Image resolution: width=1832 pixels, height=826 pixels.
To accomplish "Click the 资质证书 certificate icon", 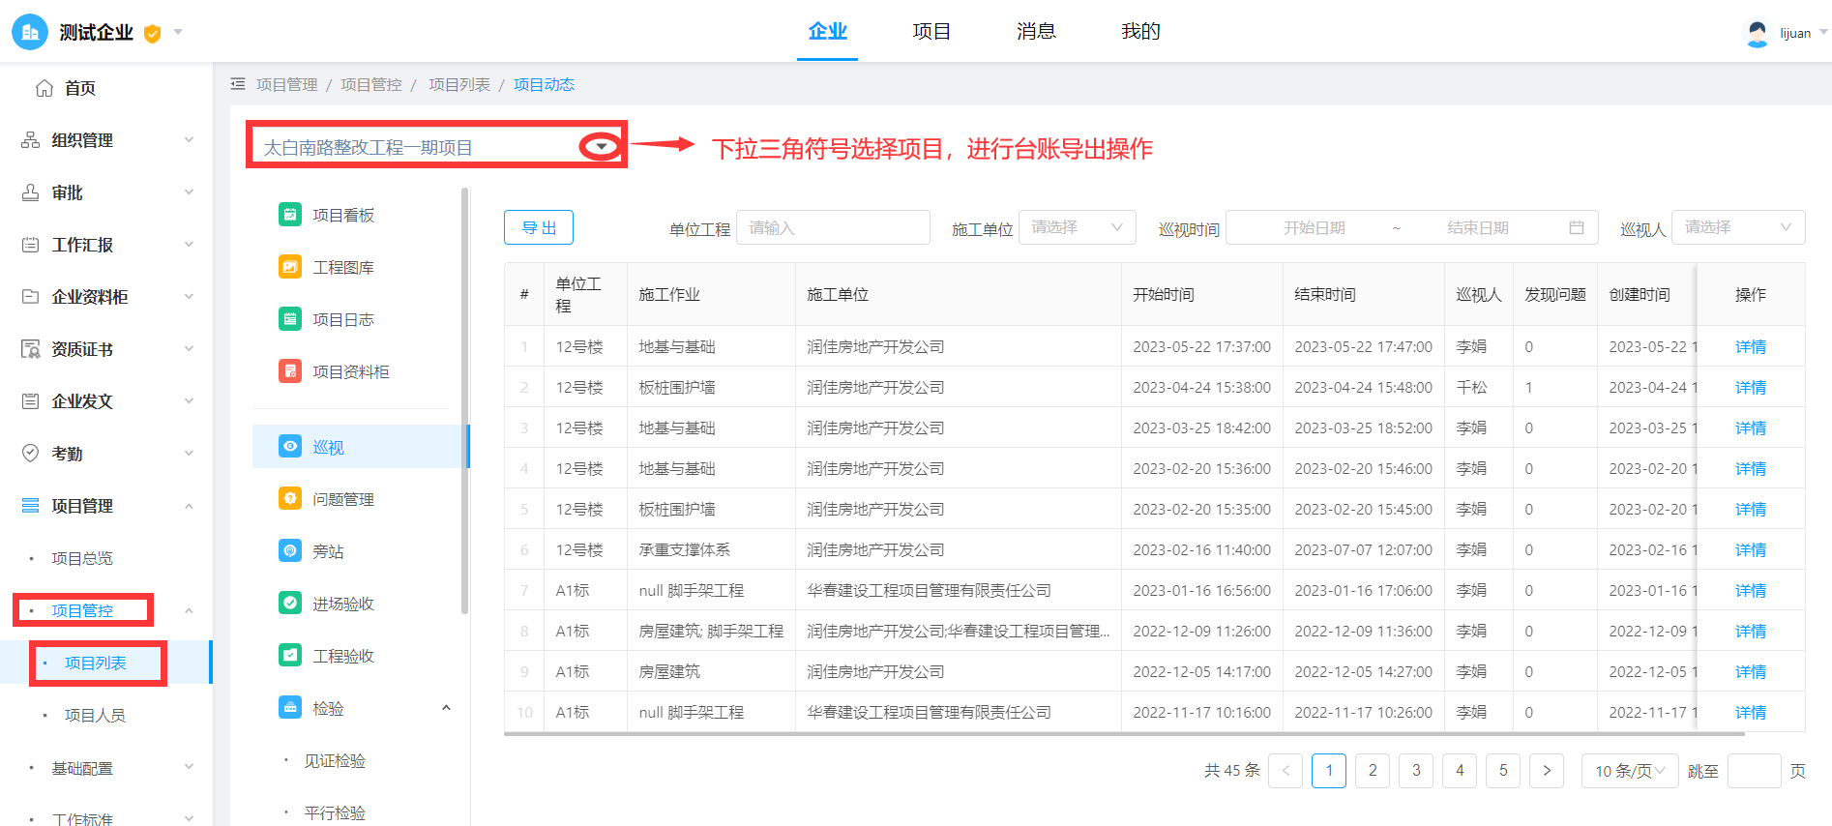I will 31,349.
